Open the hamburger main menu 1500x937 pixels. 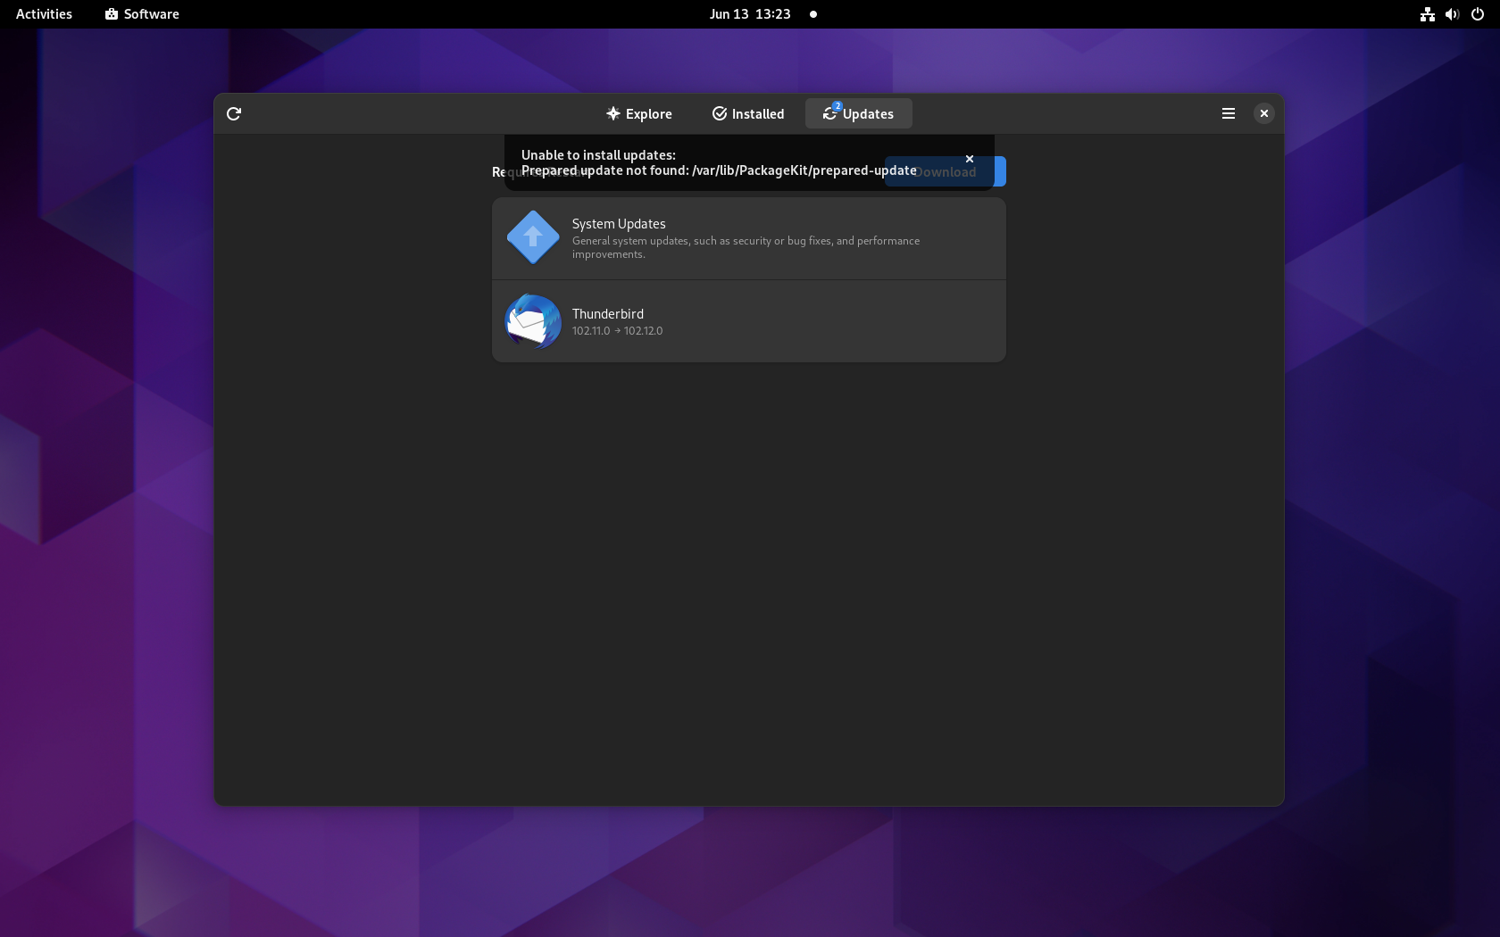[x=1229, y=113]
